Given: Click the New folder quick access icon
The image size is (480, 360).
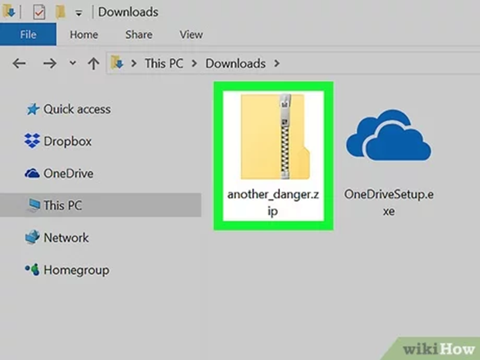Looking at the screenshot, I should 60,12.
